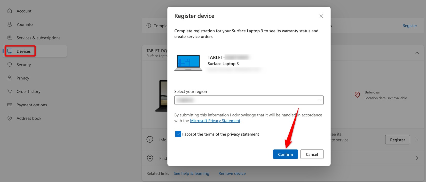426x182 pixels.
Task: Click the Order history cart icon
Action: (9, 91)
